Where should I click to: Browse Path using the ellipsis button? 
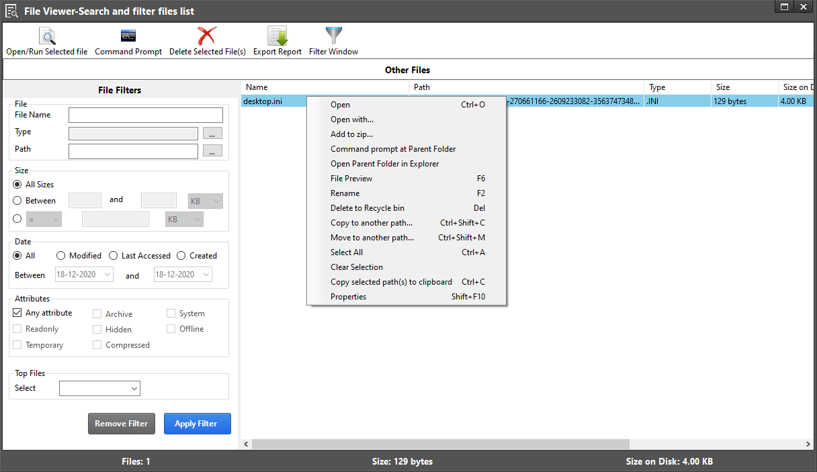tap(212, 150)
